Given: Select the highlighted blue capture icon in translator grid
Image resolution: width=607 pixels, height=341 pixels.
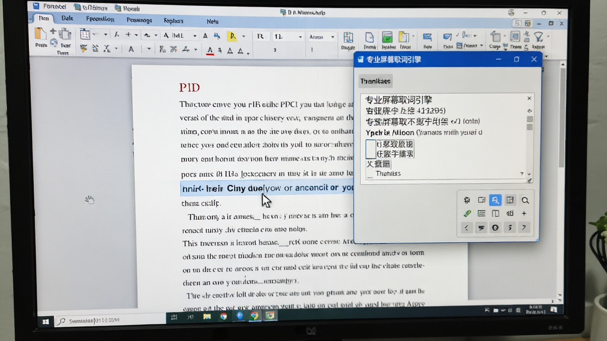Looking at the screenshot, I should [495, 200].
